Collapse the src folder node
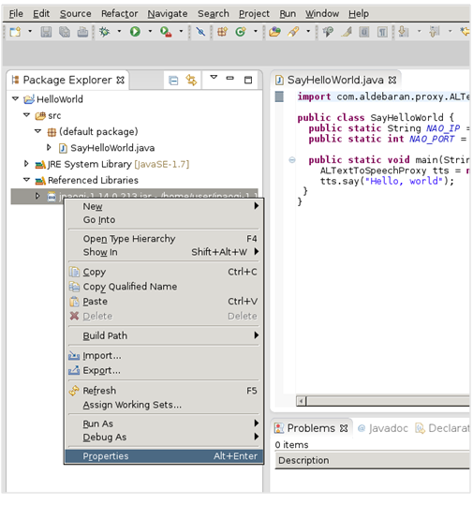The width and height of the screenshot is (473, 505). [x=27, y=114]
